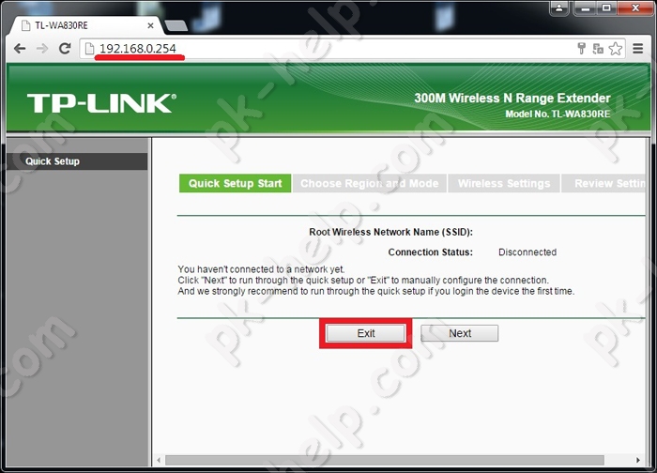Click the Connection Status label
This screenshot has width=657, height=473.
pos(430,252)
